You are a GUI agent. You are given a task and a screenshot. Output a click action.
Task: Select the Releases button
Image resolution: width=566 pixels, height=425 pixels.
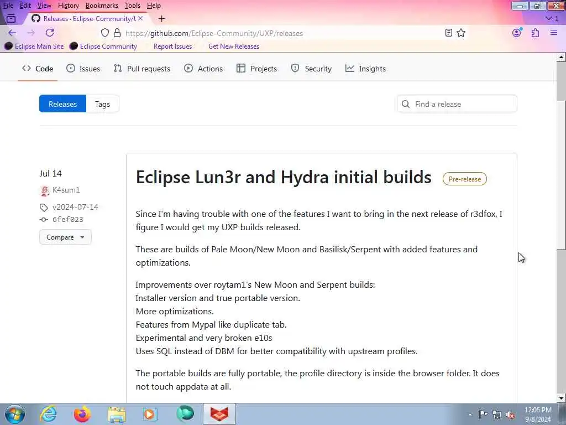pos(63,103)
